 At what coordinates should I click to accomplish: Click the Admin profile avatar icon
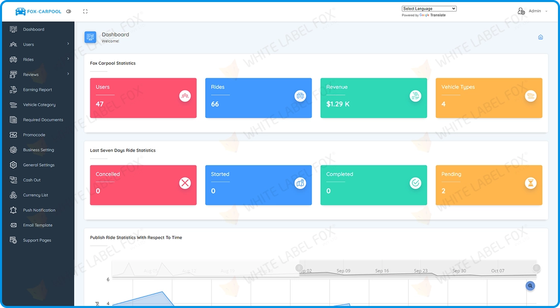[521, 11]
